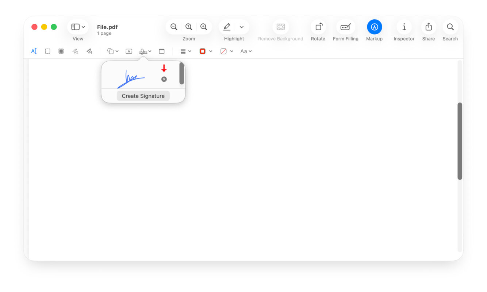
Task: Add a Note window annotation
Action: click(x=162, y=51)
